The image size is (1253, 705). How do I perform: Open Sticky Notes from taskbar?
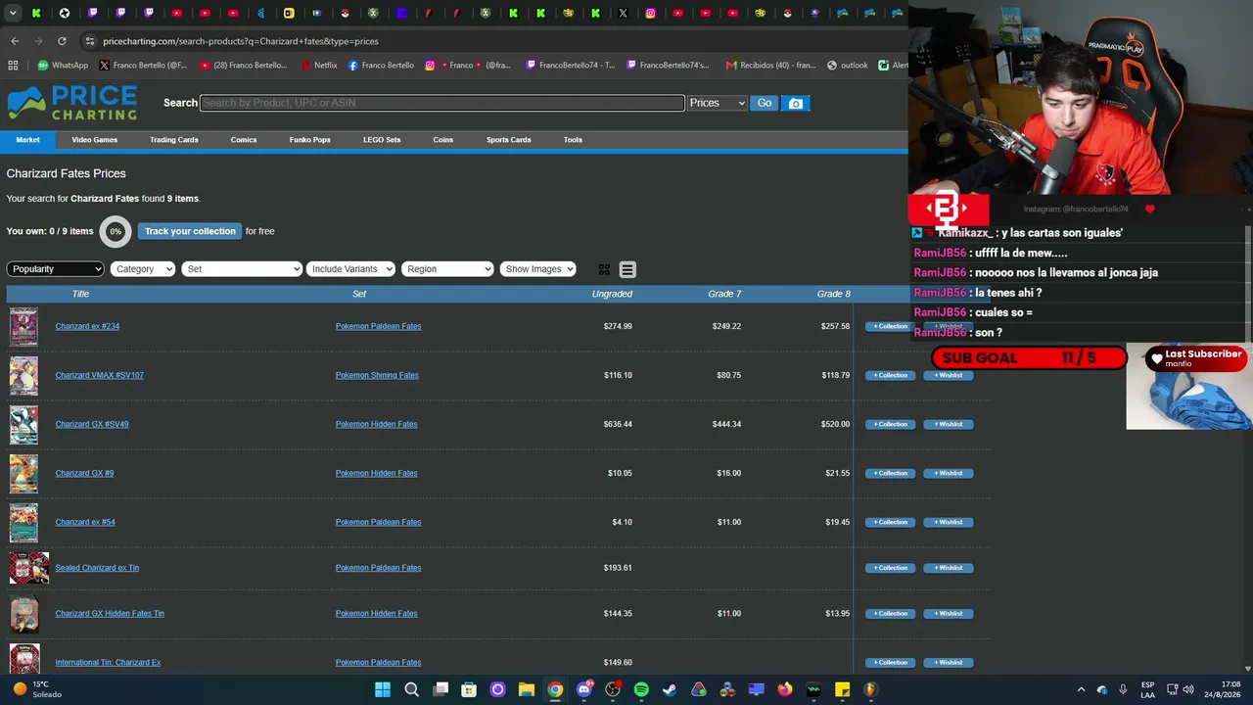[842, 689]
